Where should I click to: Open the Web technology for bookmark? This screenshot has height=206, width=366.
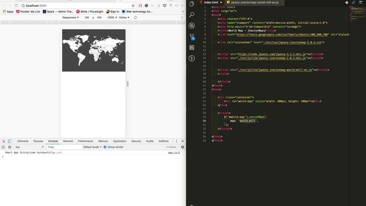tap(137, 11)
